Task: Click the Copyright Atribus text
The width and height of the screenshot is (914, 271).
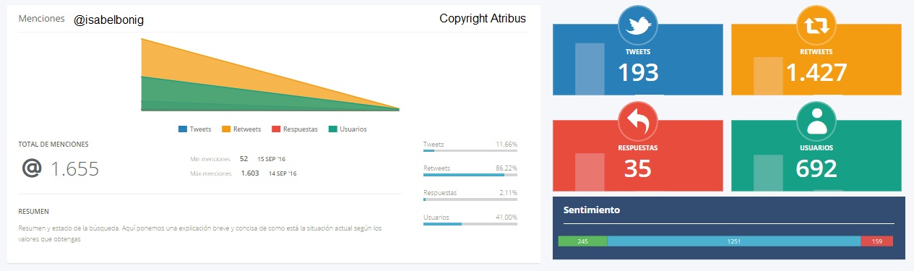Action: (x=483, y=18)
